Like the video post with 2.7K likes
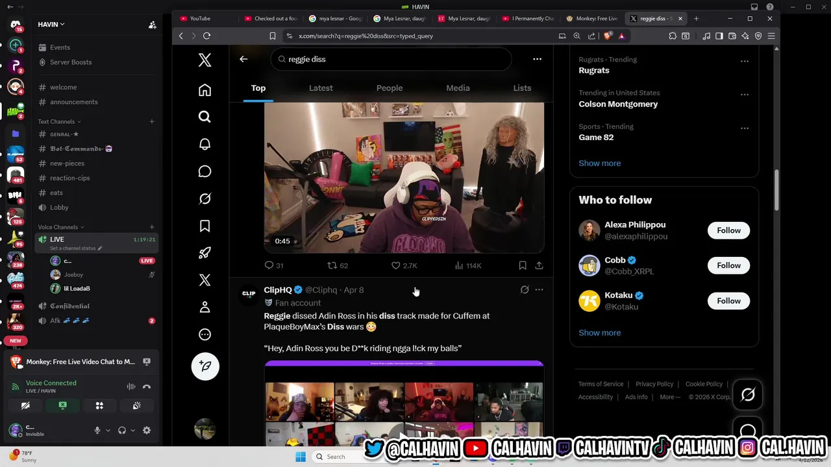 coord(404,265)
